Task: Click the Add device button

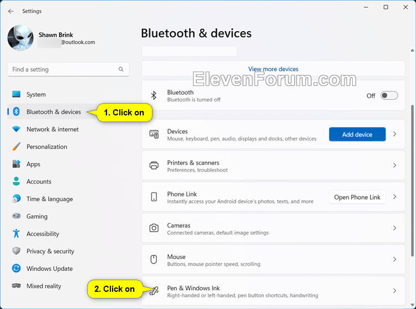Action: pos(357,134)
